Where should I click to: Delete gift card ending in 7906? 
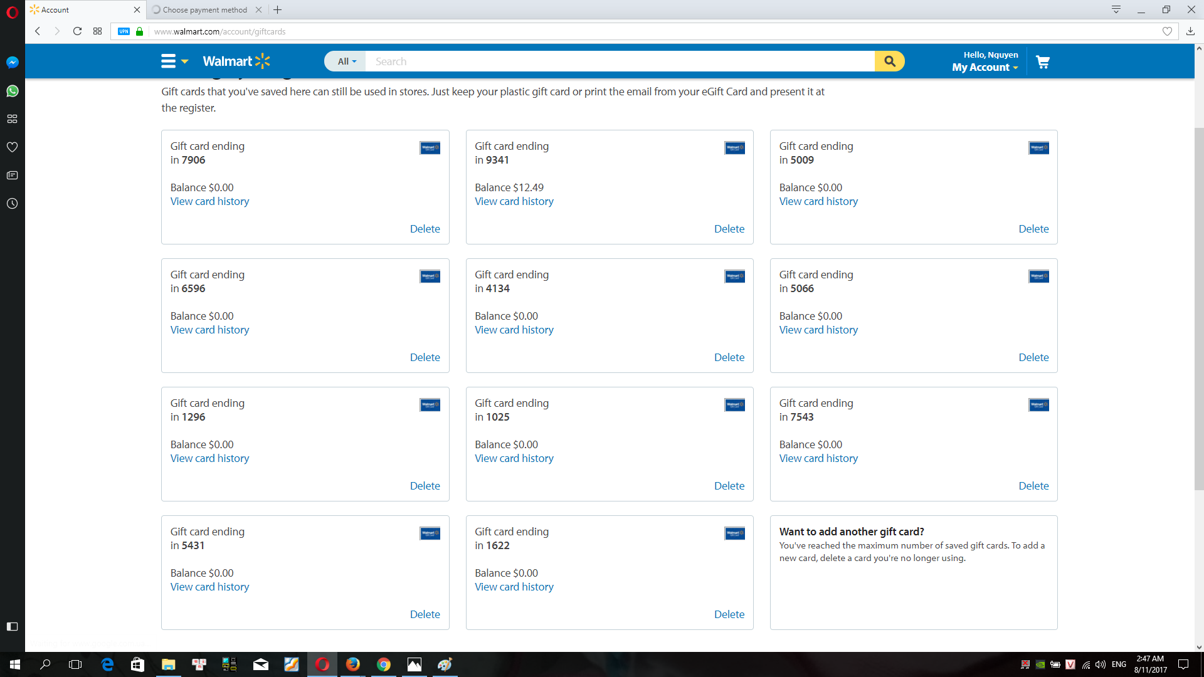click(425, 229)
